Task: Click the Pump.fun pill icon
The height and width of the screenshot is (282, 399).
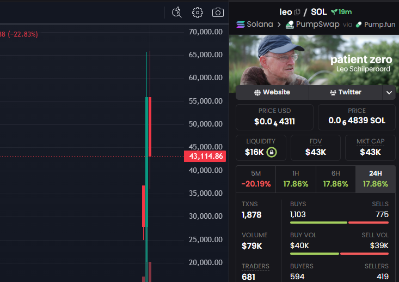Action: pos(359,25)
